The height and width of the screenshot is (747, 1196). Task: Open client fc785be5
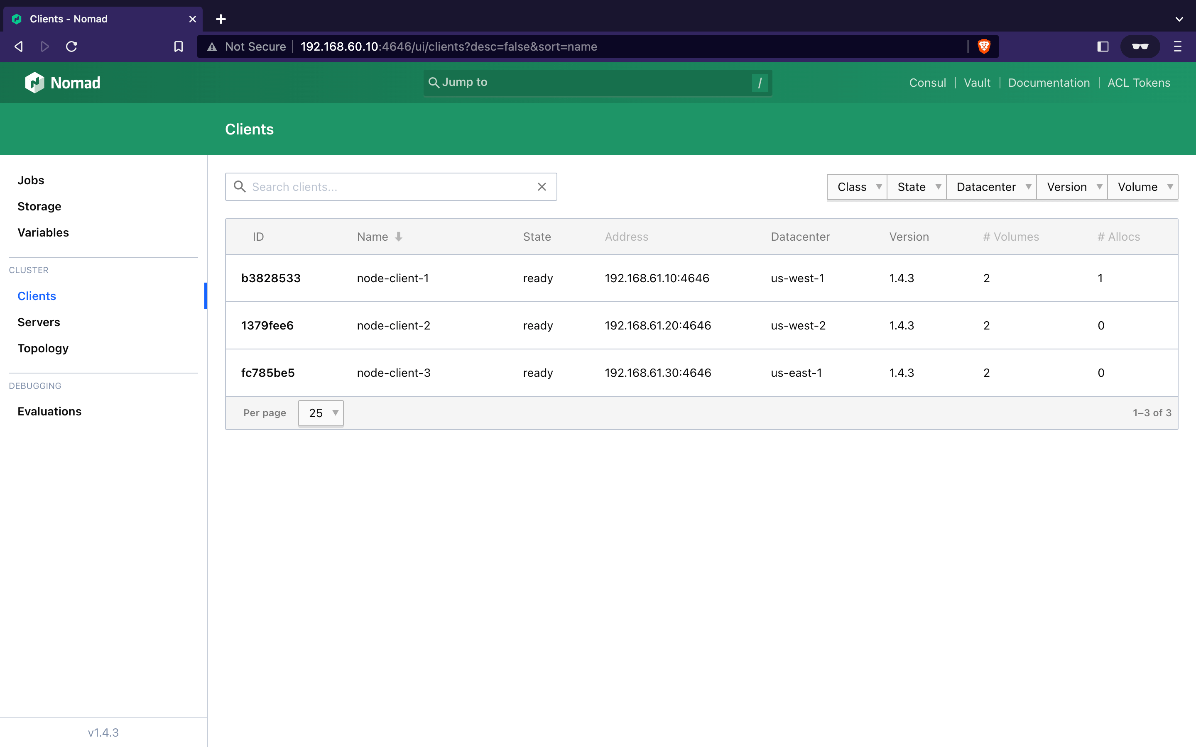(268, 373)
